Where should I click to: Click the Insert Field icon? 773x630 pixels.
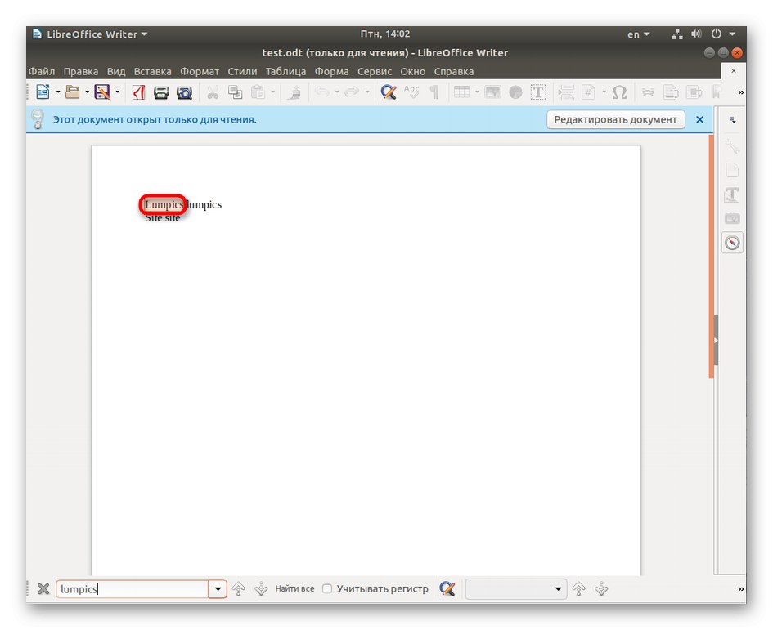point(589,92)
